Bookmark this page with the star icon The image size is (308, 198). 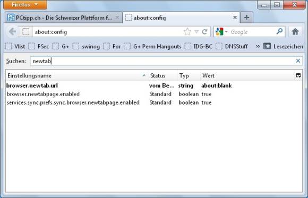[x=187, y=32]
